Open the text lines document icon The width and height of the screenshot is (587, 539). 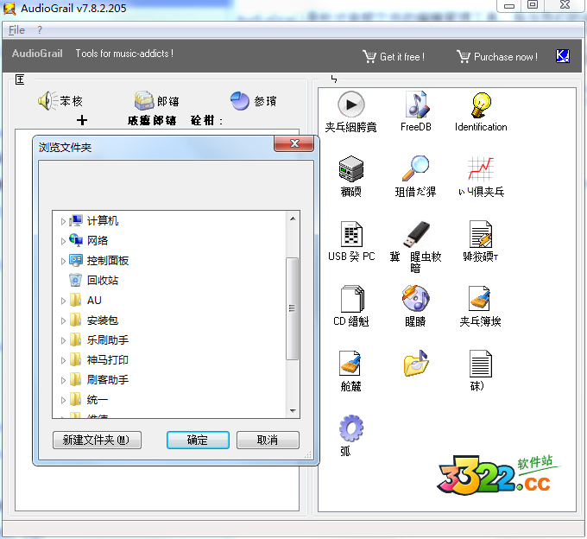481,364
